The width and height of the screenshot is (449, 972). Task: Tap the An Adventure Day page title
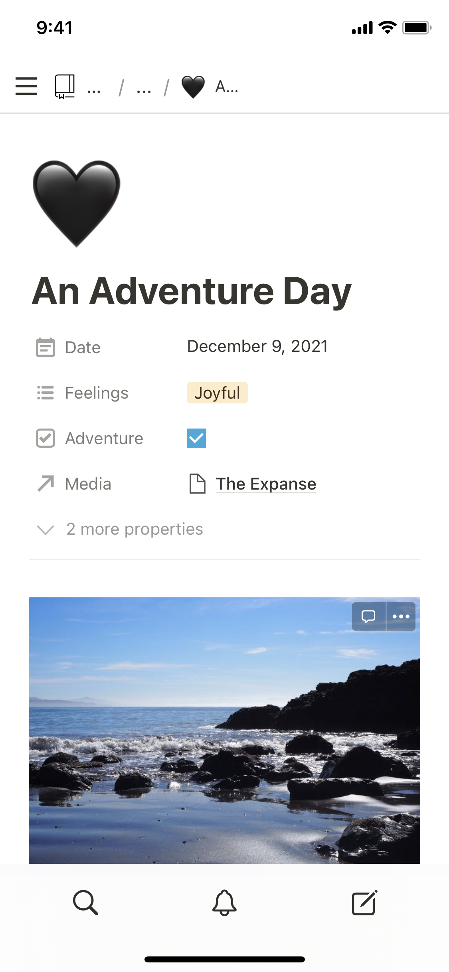point(192,291)
